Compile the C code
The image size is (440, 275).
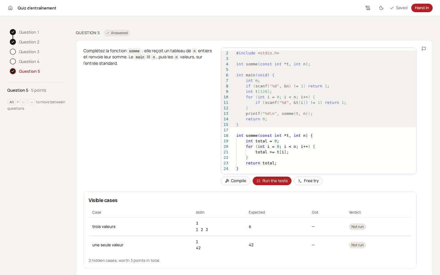pos(236,181)
